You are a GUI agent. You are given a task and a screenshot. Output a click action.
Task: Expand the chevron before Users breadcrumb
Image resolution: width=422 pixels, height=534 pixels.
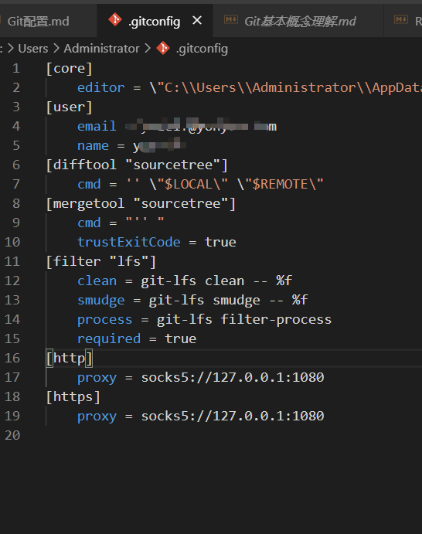tap(11, 49)
